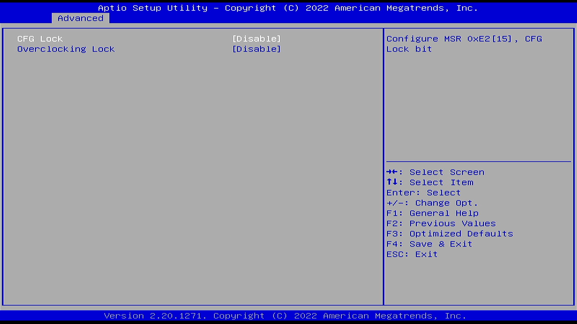Expand Advanced settings screen
The height and width of the screenshot is (324, 577).
click(x=80, y=18)
